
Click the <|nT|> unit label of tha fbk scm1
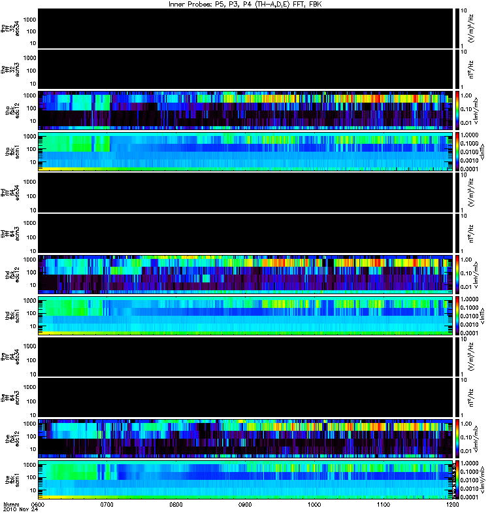(x=482, y=152)
